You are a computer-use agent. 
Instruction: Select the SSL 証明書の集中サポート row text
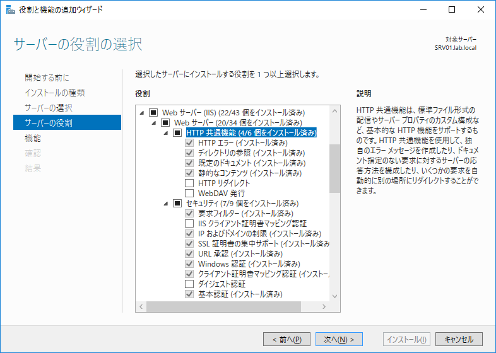tap(264, 244)
